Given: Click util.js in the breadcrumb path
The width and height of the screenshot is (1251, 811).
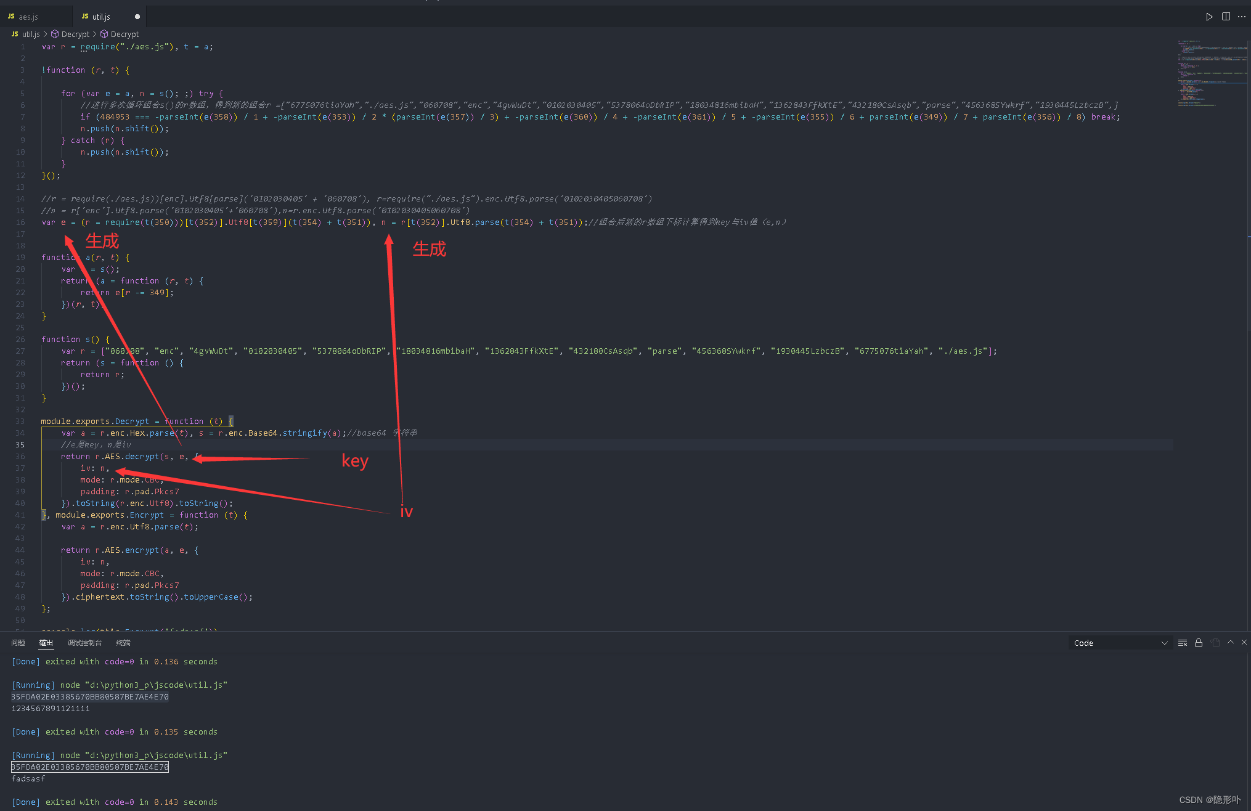Looking at the screenshot, I should pyautogui.click(x=31, y=34).
